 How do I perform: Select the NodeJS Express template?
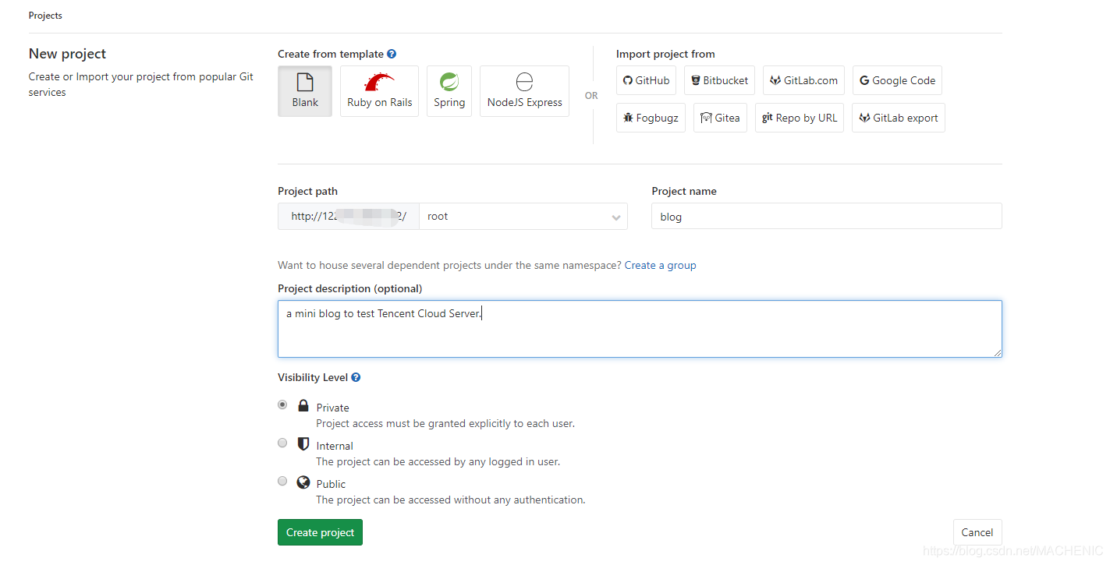click(x=524, y=91)
